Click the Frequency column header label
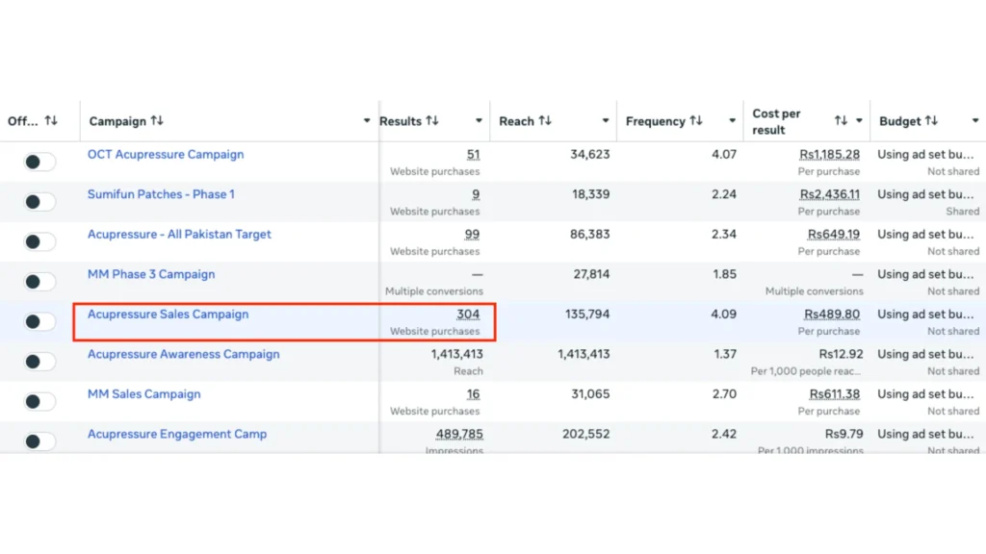The width and height of the screenshot is (986, 554). click(x=655, y=121)
